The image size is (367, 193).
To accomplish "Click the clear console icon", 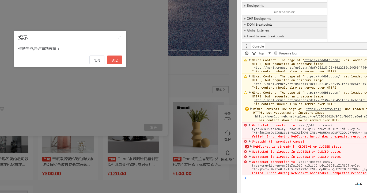I will tap(247, 53).
